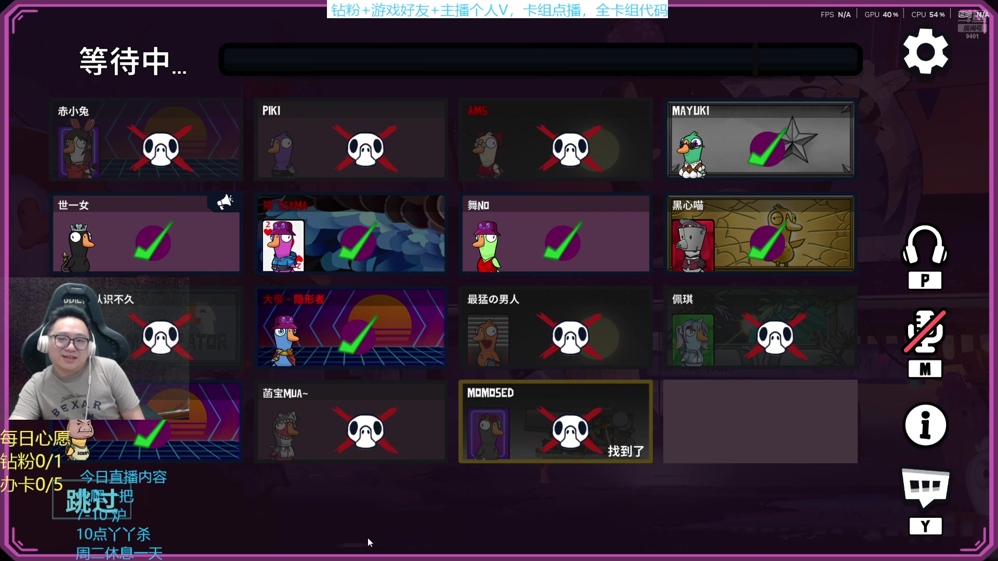Click the skull icon on 佩琪 card

click(775, 337)
